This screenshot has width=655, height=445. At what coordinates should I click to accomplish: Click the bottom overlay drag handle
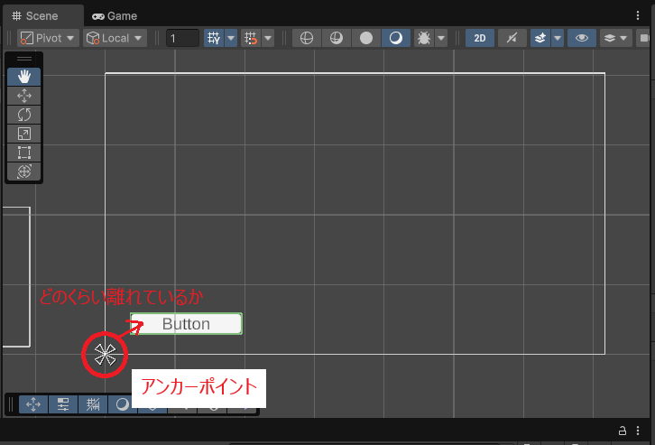[x=11, y=404]
